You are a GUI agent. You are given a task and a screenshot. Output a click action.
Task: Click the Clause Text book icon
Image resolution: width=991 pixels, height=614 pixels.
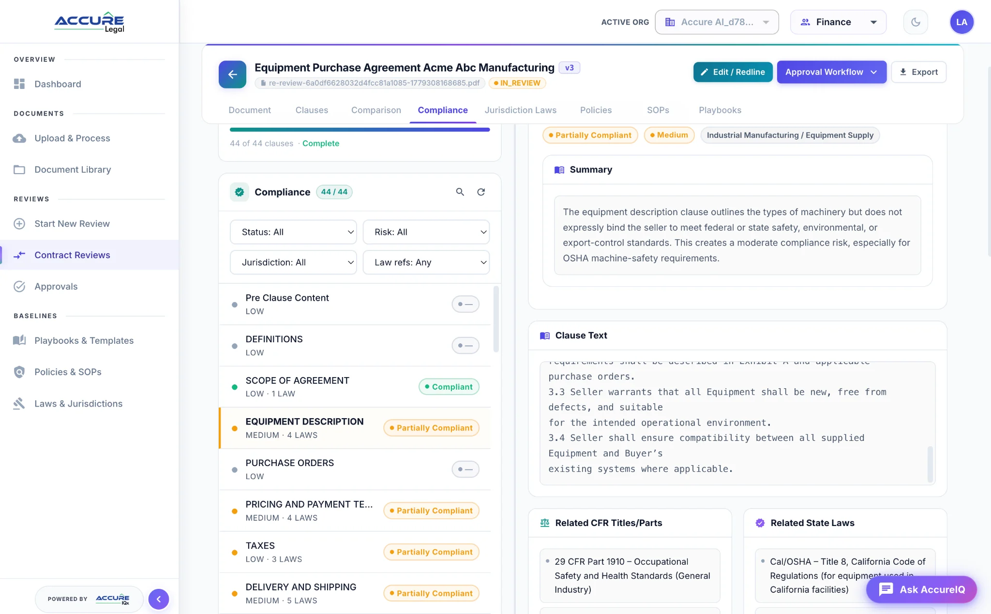pos(545,336)
